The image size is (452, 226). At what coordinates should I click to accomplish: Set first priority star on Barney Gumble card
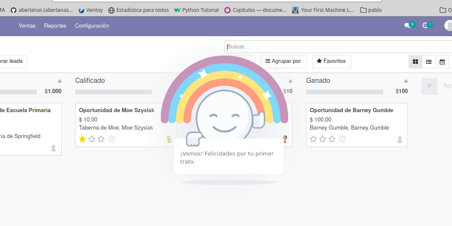313,139
